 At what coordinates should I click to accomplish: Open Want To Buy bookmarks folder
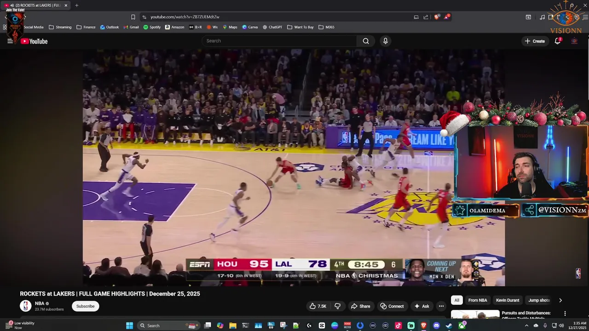[x=300, y=27]
